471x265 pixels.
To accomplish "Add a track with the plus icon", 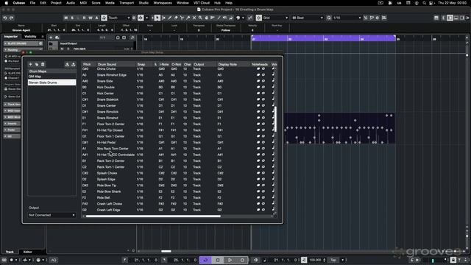I will (51, 38).
